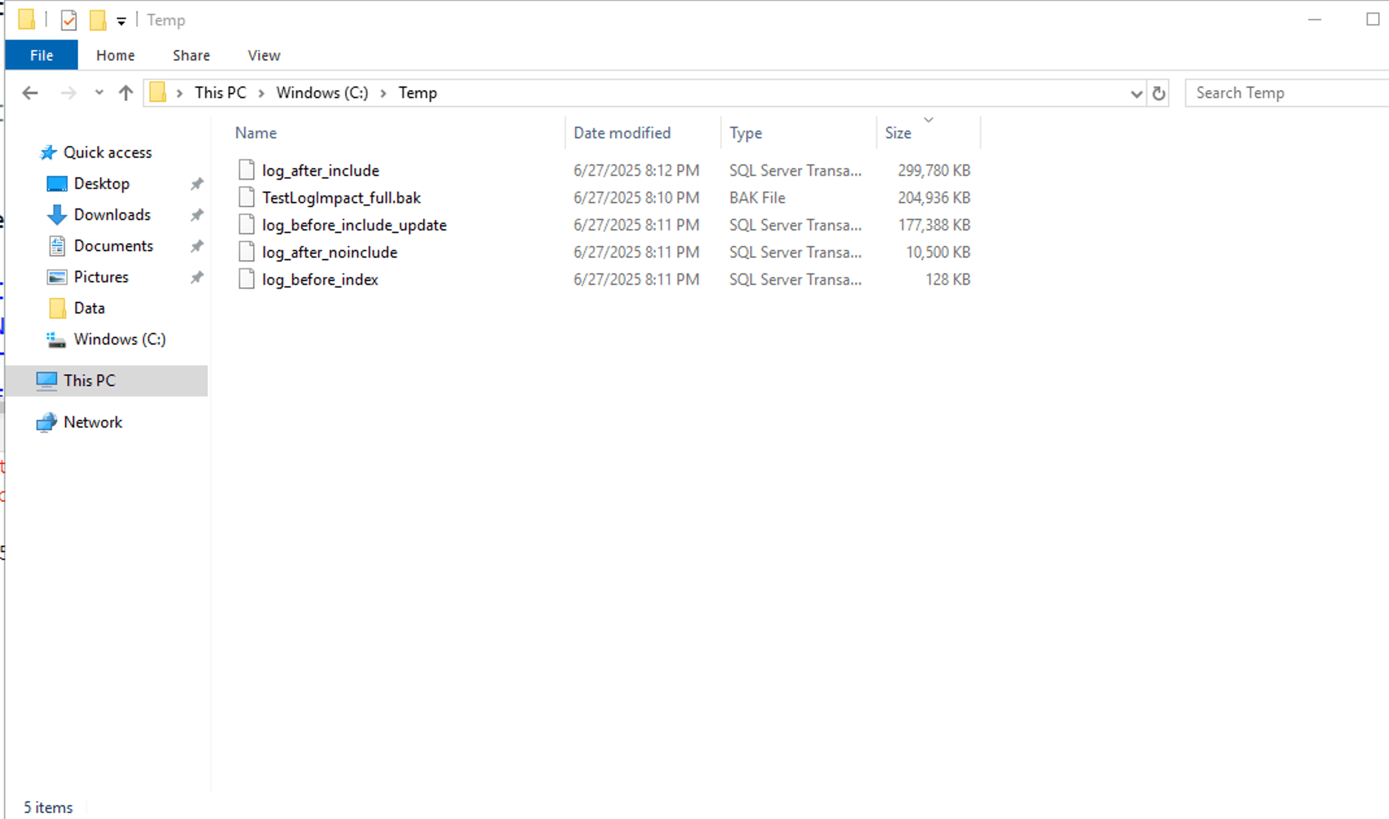Sort by Date modified column

tap(622, 133)
